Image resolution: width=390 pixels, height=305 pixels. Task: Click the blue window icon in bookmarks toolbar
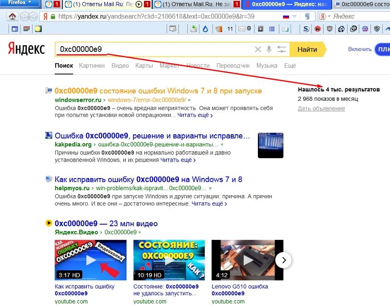pos(15,29)
